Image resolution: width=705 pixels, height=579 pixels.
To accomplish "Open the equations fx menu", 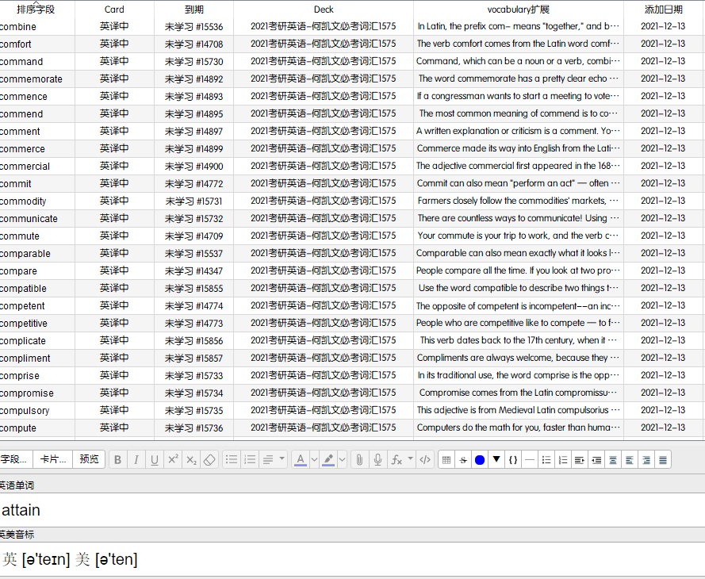I will [x=396, y=459].
